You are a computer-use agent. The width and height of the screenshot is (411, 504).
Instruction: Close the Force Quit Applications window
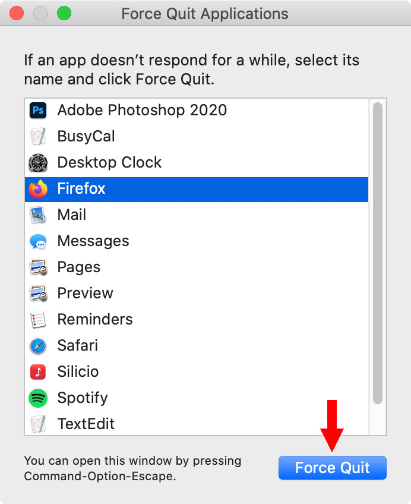point(17,13)
